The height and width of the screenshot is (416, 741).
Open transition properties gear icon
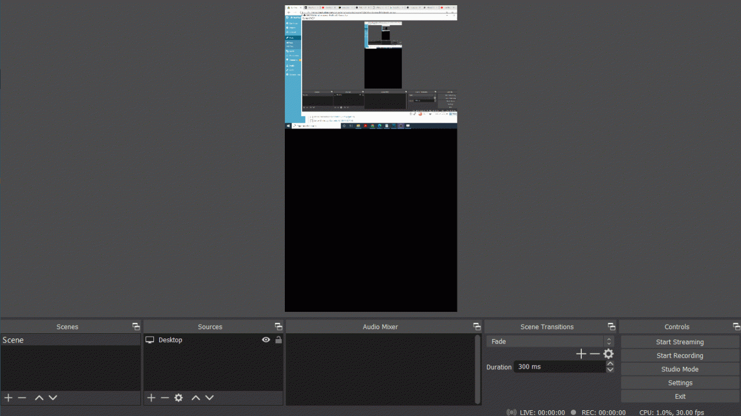point(608,354)
